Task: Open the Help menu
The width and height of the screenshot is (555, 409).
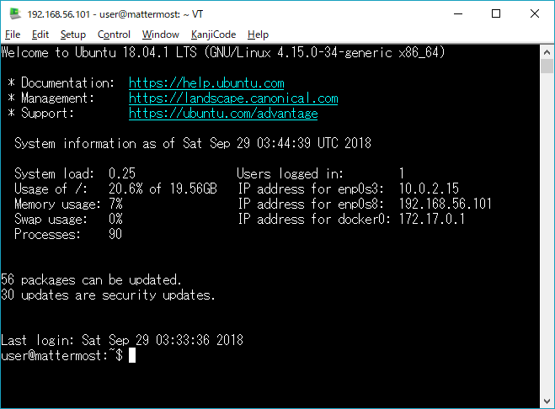Action: pyautogui.click(x=258, y=35)
